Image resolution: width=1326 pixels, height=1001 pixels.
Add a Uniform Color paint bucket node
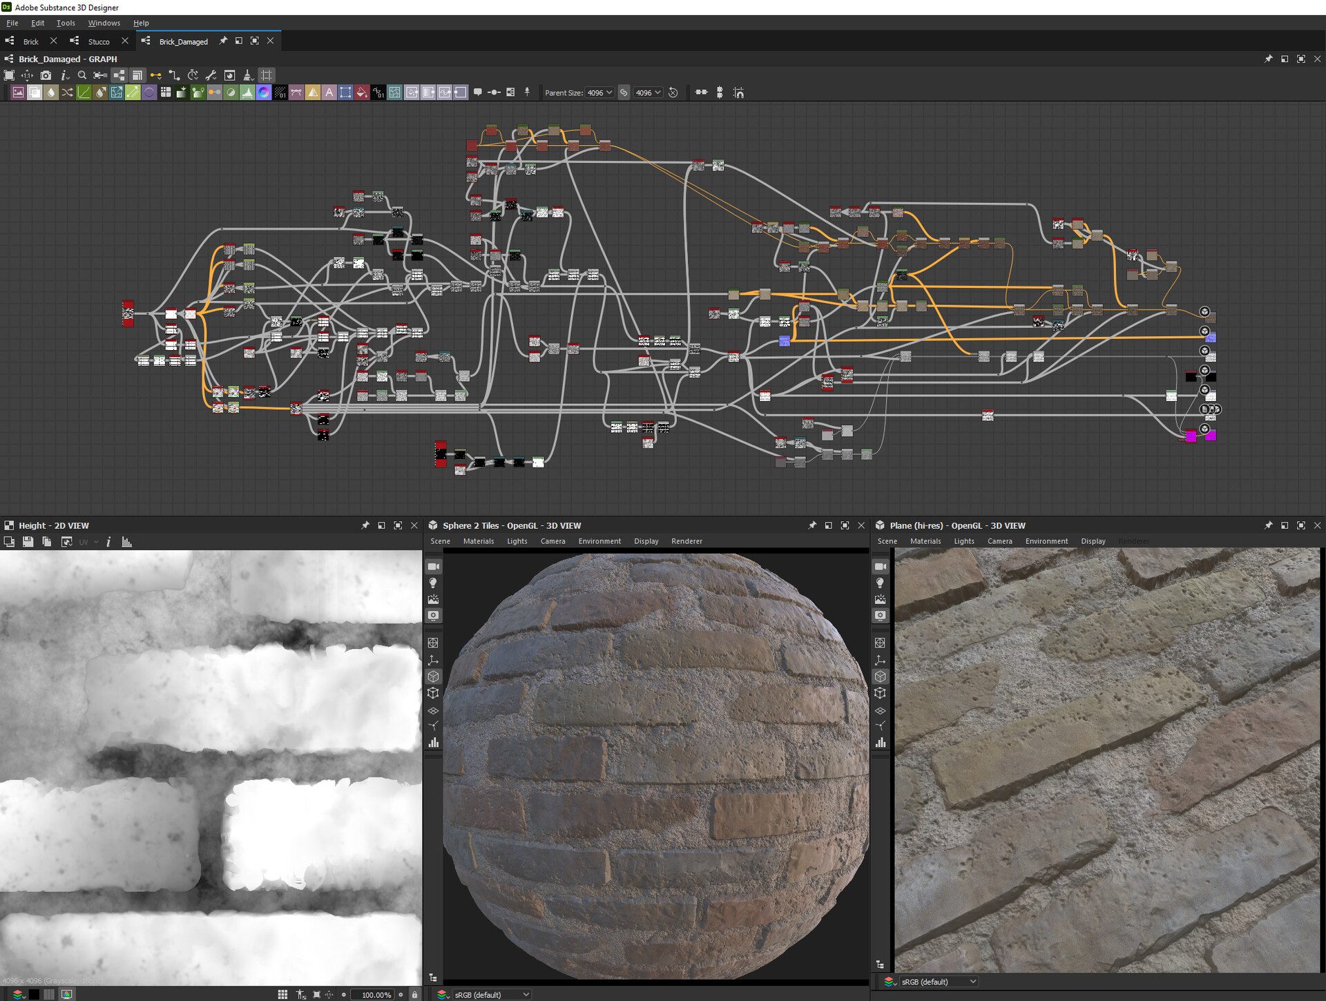click(362, 93)
